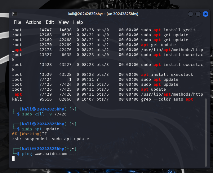The width and height of the screenshot is (213, 173).
Task: Click 'apt install execstack' command text
Action: point(167,75)
